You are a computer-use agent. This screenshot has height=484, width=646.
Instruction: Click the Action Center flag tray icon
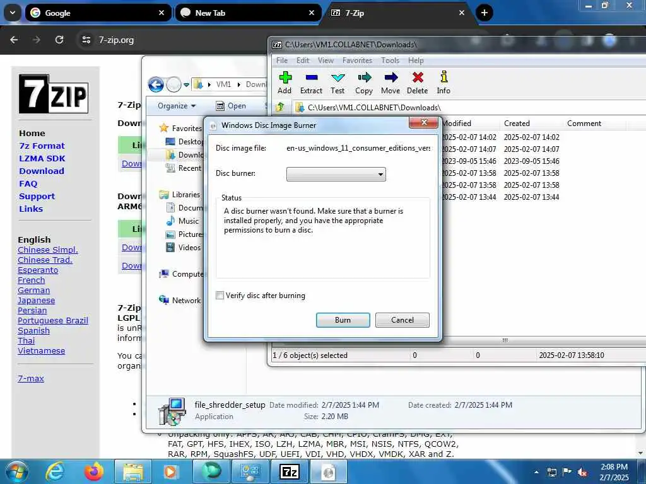click(x=567, y=472)
